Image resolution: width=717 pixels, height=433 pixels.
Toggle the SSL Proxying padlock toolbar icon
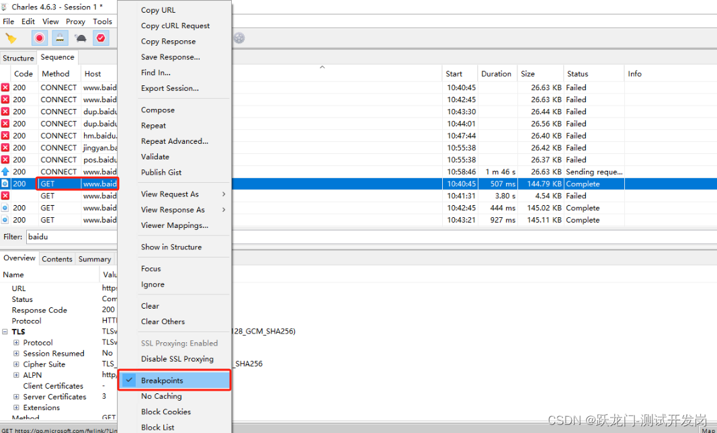[x=60, y=38]
